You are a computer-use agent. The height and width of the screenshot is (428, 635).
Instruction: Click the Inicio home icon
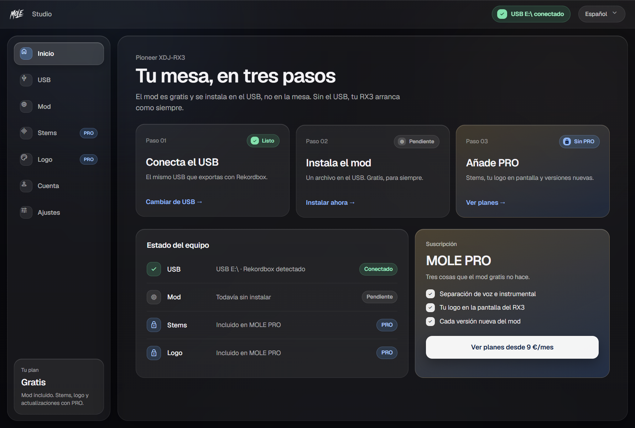(24, 52)
